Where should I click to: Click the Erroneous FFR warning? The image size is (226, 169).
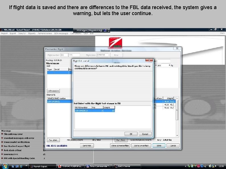click(11, 154)
